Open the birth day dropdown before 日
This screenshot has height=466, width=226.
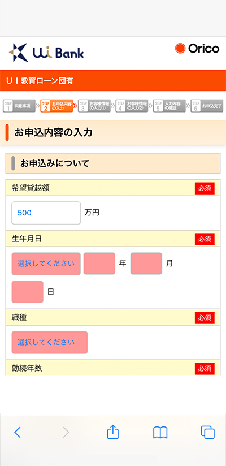click(27, 292)
